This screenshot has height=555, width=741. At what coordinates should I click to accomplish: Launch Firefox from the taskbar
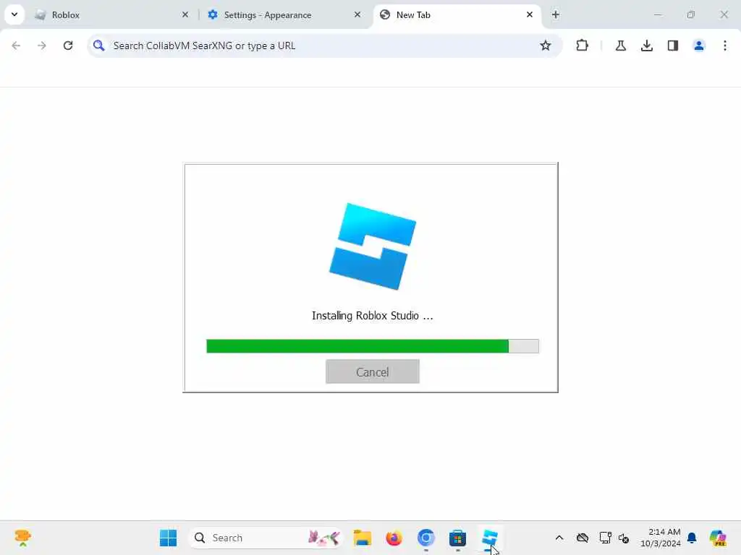[x=394, y=538]
